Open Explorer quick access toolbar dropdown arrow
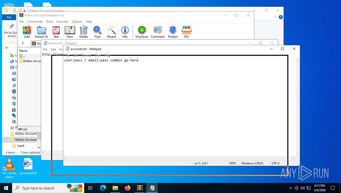Screen dimensions: 341x193 pyautogui.click(x=25, y=11)
